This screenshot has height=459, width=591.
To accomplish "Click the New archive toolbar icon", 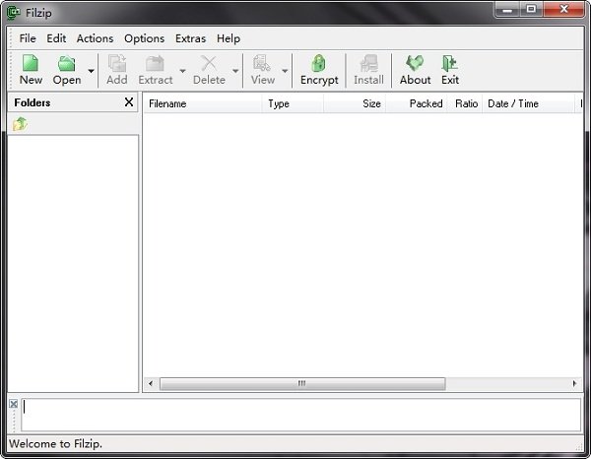I will tap(31, 66).
